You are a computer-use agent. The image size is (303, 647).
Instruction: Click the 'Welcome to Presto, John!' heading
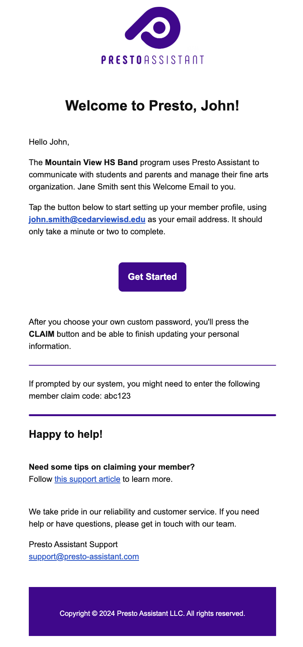[x=152, y=106]
